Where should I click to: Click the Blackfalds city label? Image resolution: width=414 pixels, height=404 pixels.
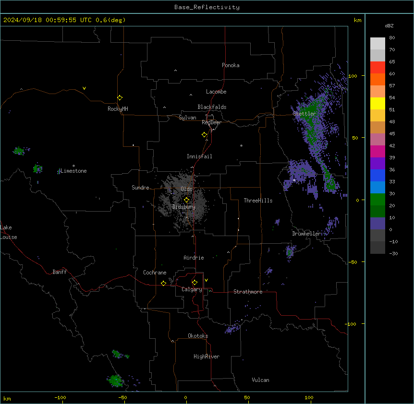point(212,107)
